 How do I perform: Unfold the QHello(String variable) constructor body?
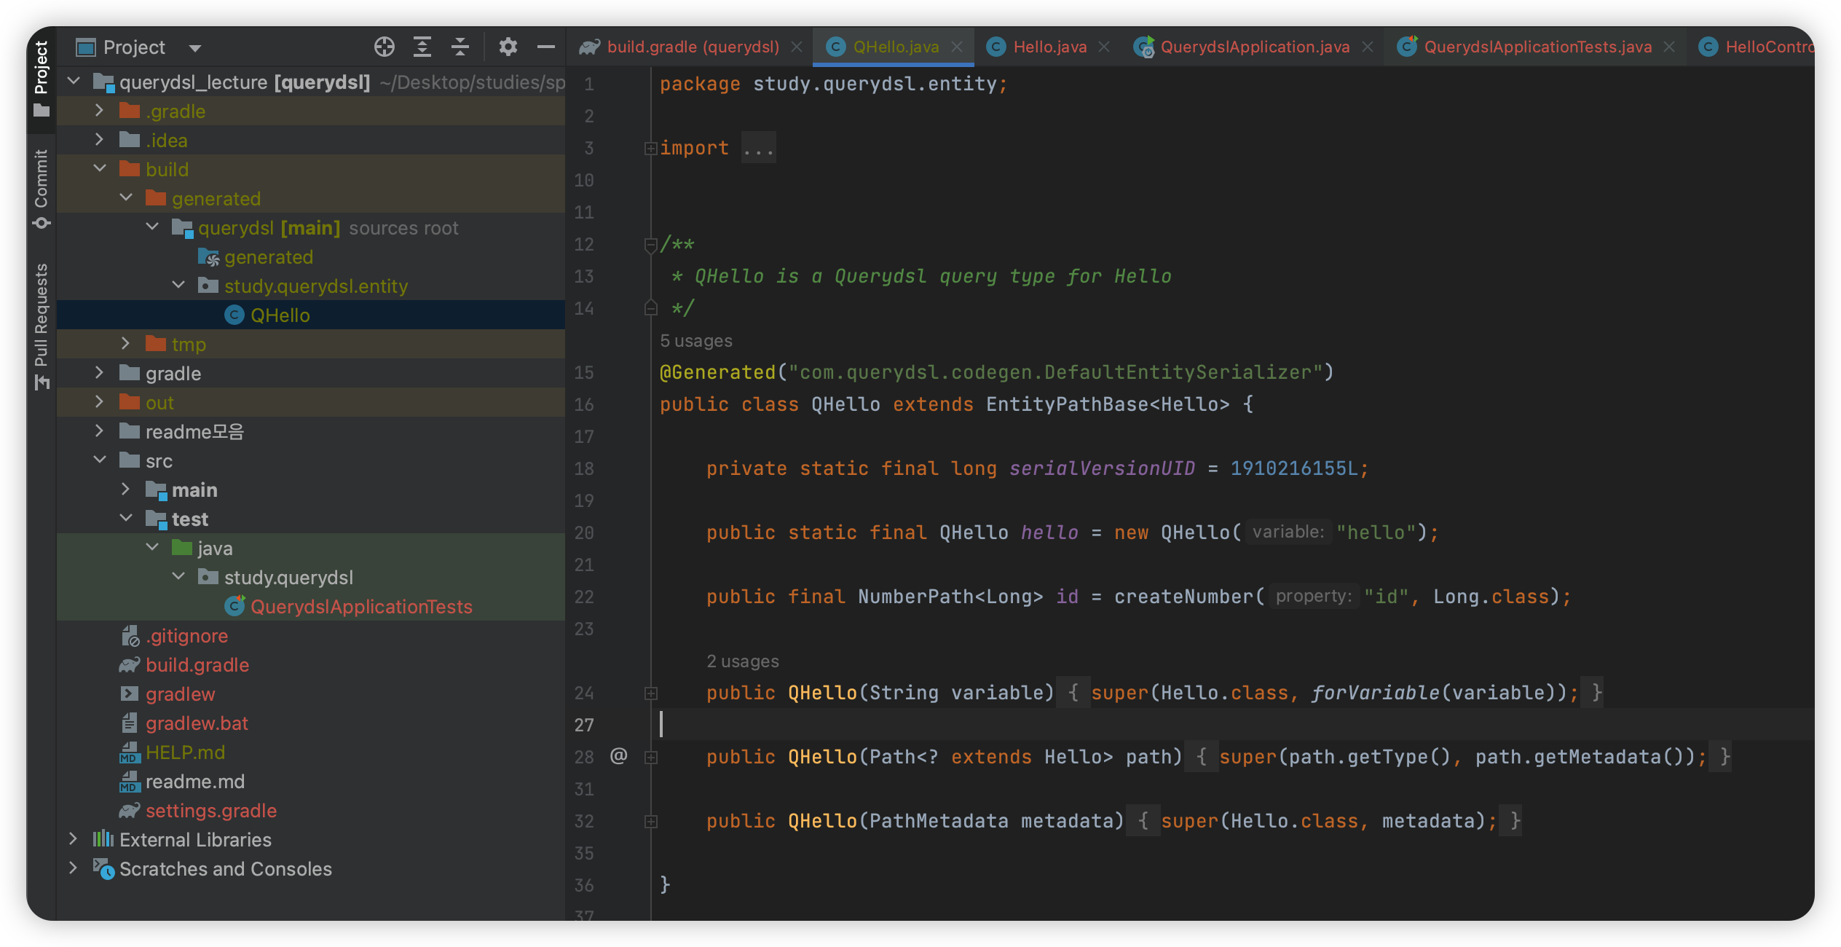click(651, 693)
